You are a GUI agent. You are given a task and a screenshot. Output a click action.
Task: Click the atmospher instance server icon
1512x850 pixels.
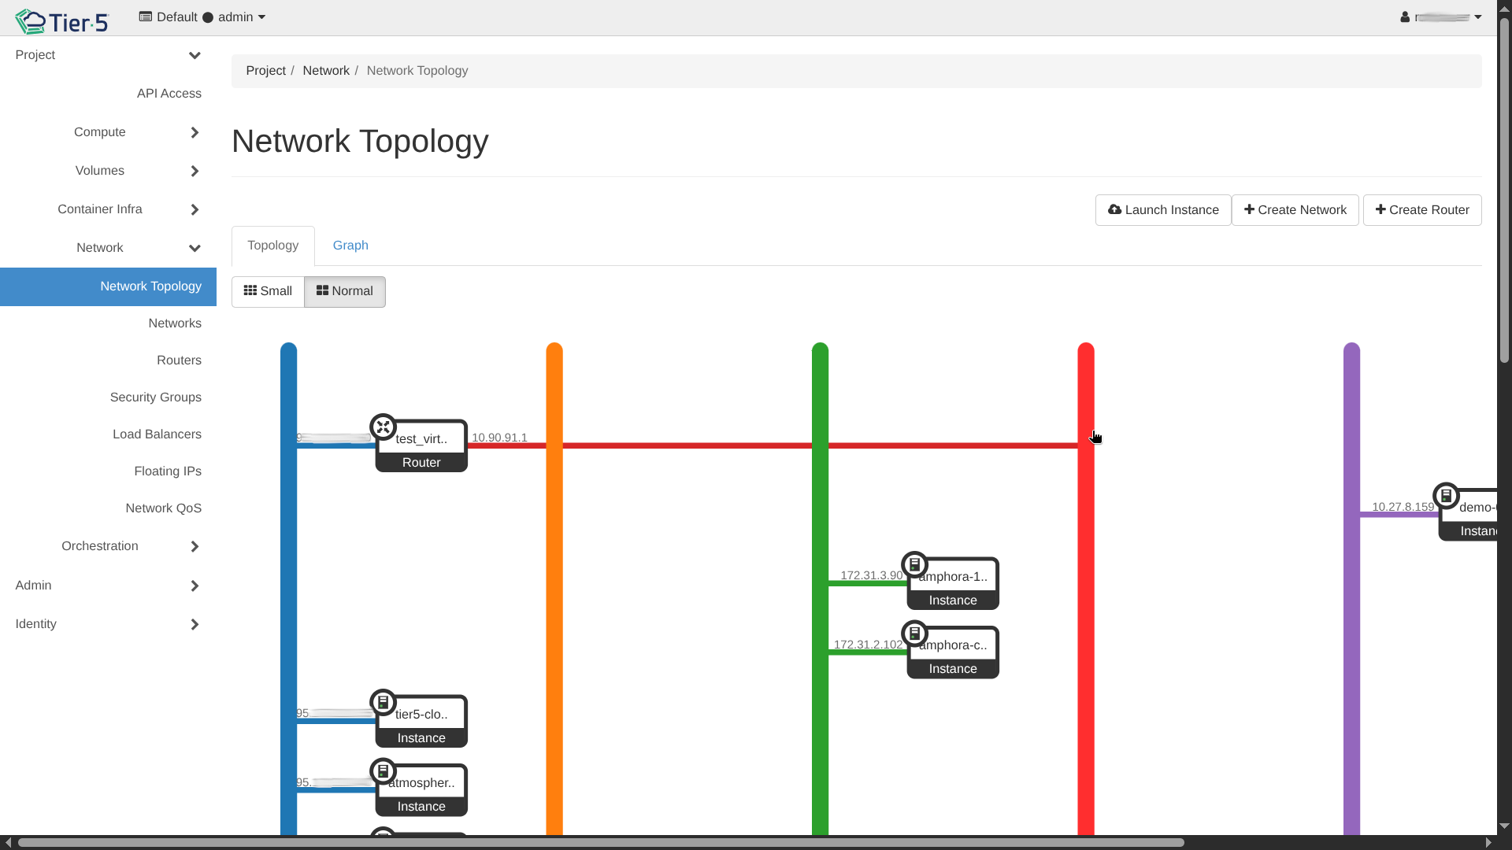(x=383, y=771)
